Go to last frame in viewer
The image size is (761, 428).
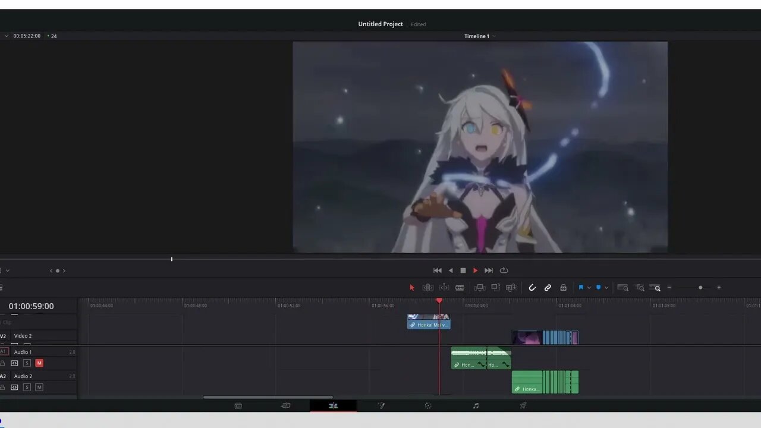coord(489,270)
